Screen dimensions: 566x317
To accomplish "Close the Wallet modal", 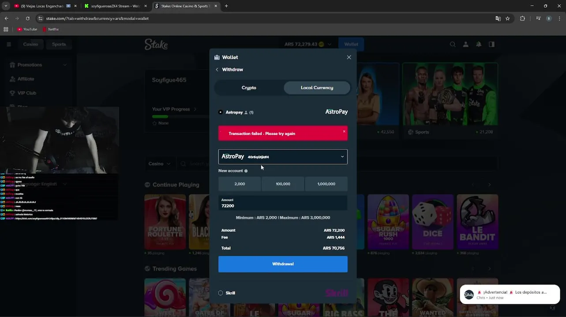I will pyautogui.click(x=349, y=57).
